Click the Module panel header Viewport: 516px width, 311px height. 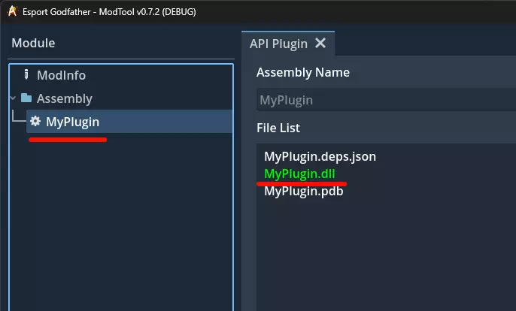point(33,43)
